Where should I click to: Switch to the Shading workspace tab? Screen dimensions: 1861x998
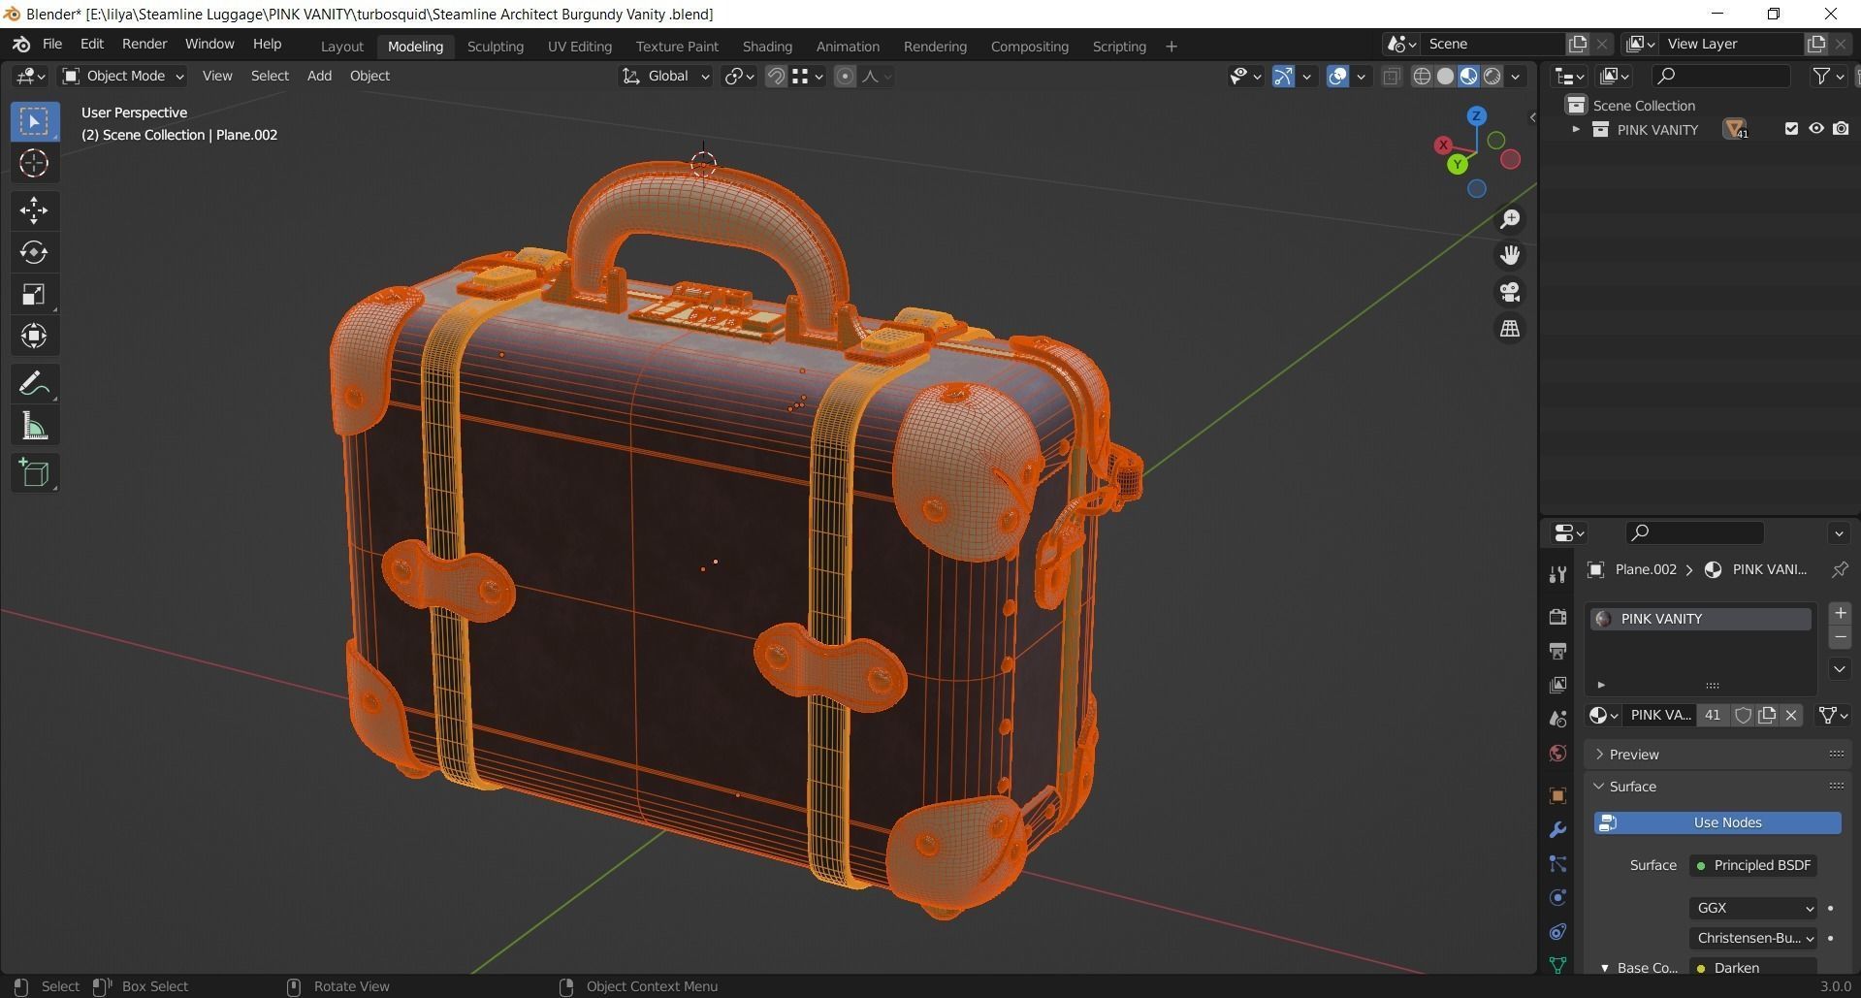click(x=767, y=47)
